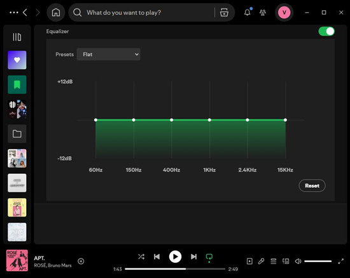Click the 150Hz band handle
This screenshot has height=278, width=350.
coord(134,120)
